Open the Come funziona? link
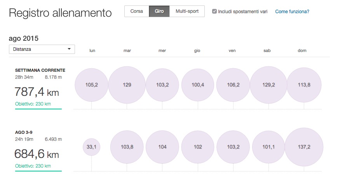This screenshot has height=187, width=345. click(x=292, y=12)
